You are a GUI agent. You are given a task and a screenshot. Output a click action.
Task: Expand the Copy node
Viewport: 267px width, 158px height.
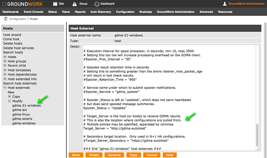click(9, 97)
